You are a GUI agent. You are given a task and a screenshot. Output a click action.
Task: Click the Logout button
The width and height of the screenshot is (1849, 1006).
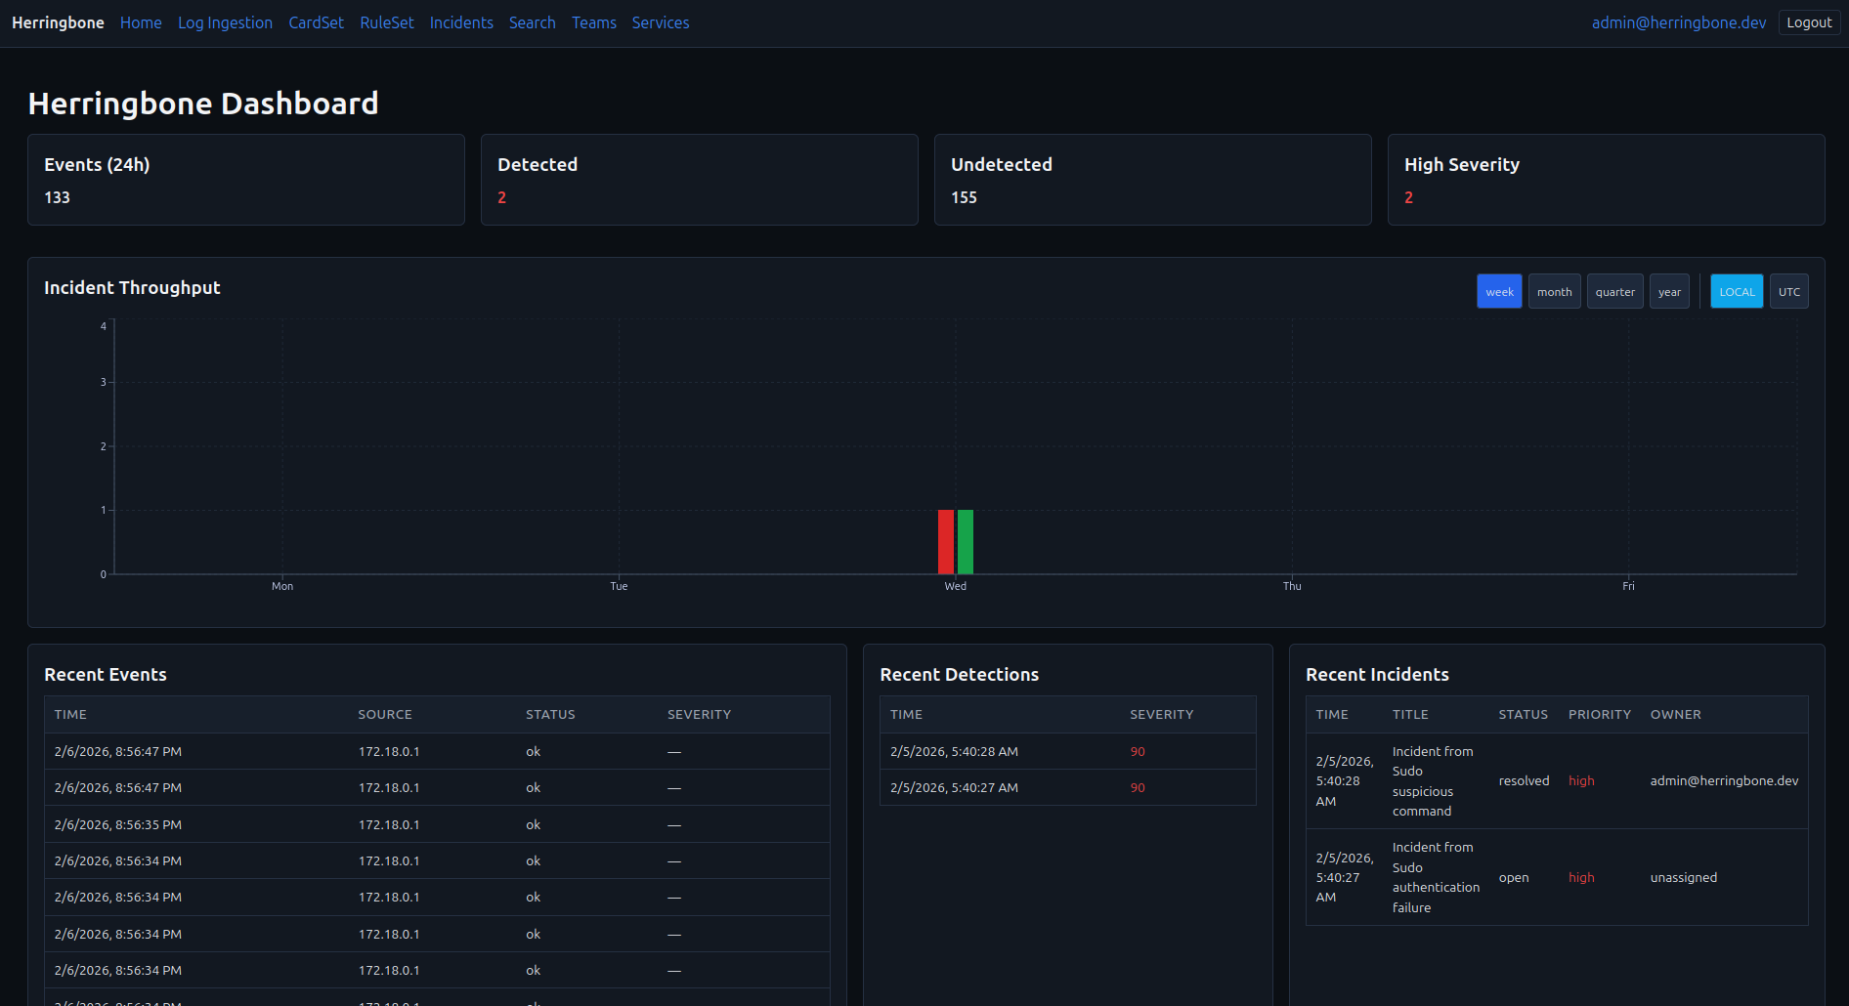click(1808, 21)
